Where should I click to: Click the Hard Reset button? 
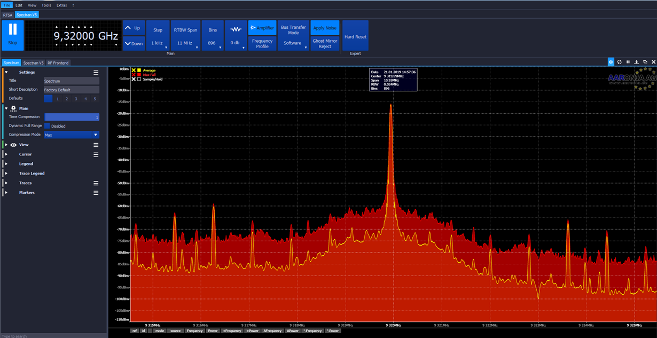(355, 36)
